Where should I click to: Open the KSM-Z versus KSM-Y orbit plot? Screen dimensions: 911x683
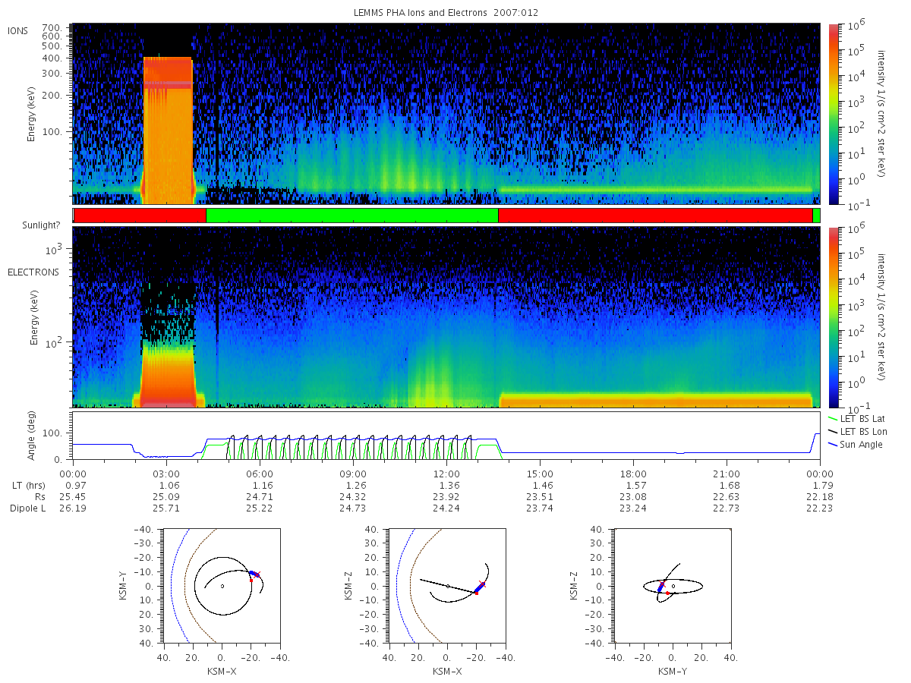673,586
